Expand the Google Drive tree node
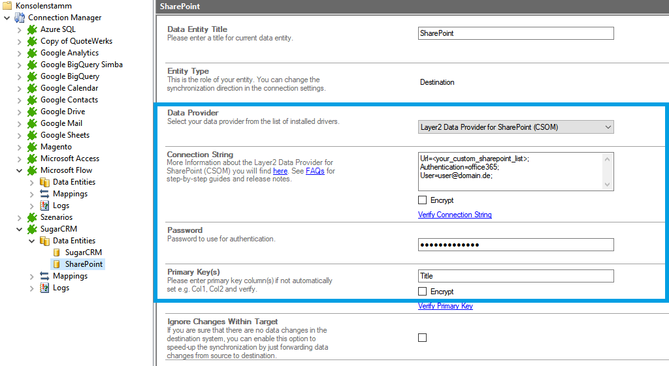This screenshot has height=366, width=669. click(19, 112)
